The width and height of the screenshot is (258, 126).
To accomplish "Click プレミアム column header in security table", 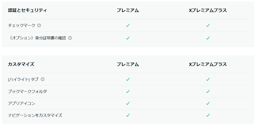I will pyautogui.click(x=128, y=10).
